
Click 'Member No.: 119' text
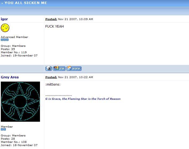[x=14, y=52]
